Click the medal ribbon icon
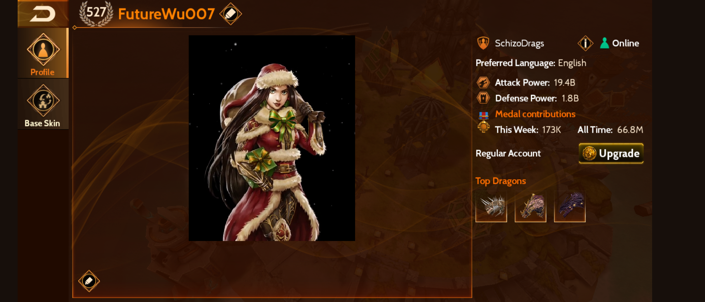 (483, 122)
